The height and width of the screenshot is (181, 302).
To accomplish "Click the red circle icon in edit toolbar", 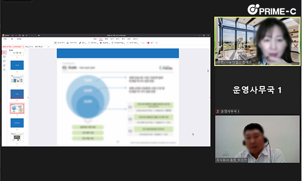I will point(148,43).
